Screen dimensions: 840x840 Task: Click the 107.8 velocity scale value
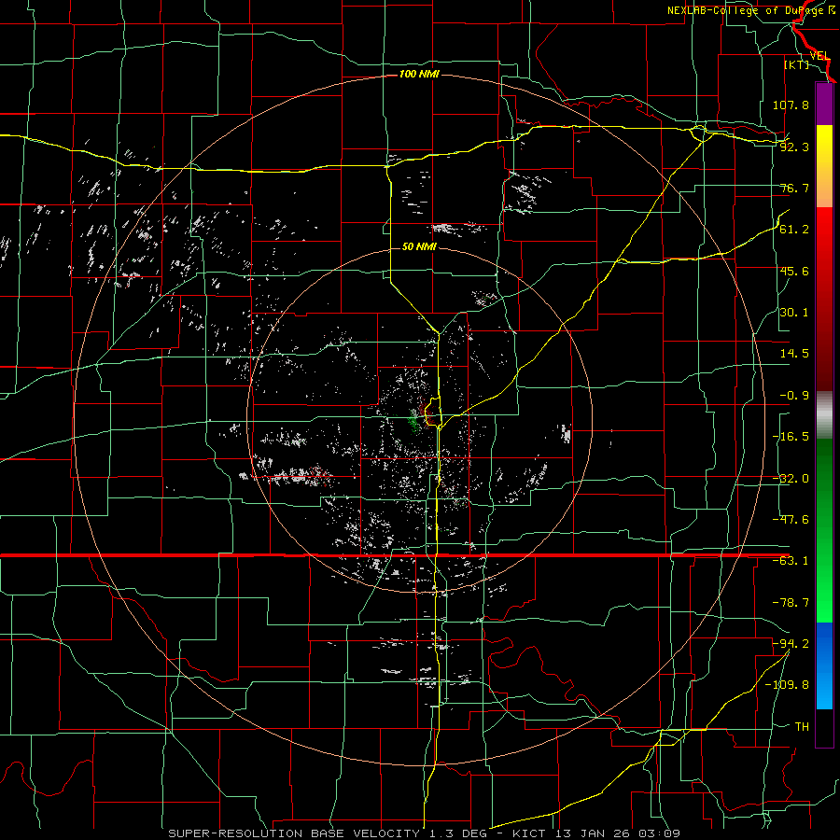click(x=791, y=105)
